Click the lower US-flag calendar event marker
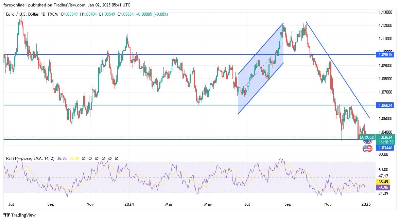Image resolution: width=400 pixels, height=221 pixels. click(366, 149)
